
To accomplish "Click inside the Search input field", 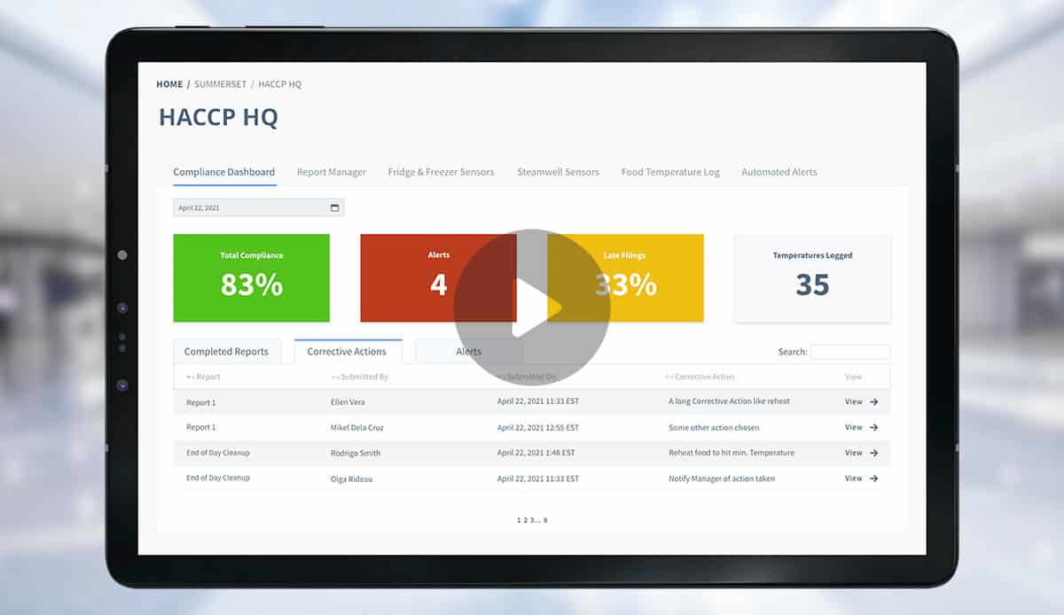I will 849,351.
